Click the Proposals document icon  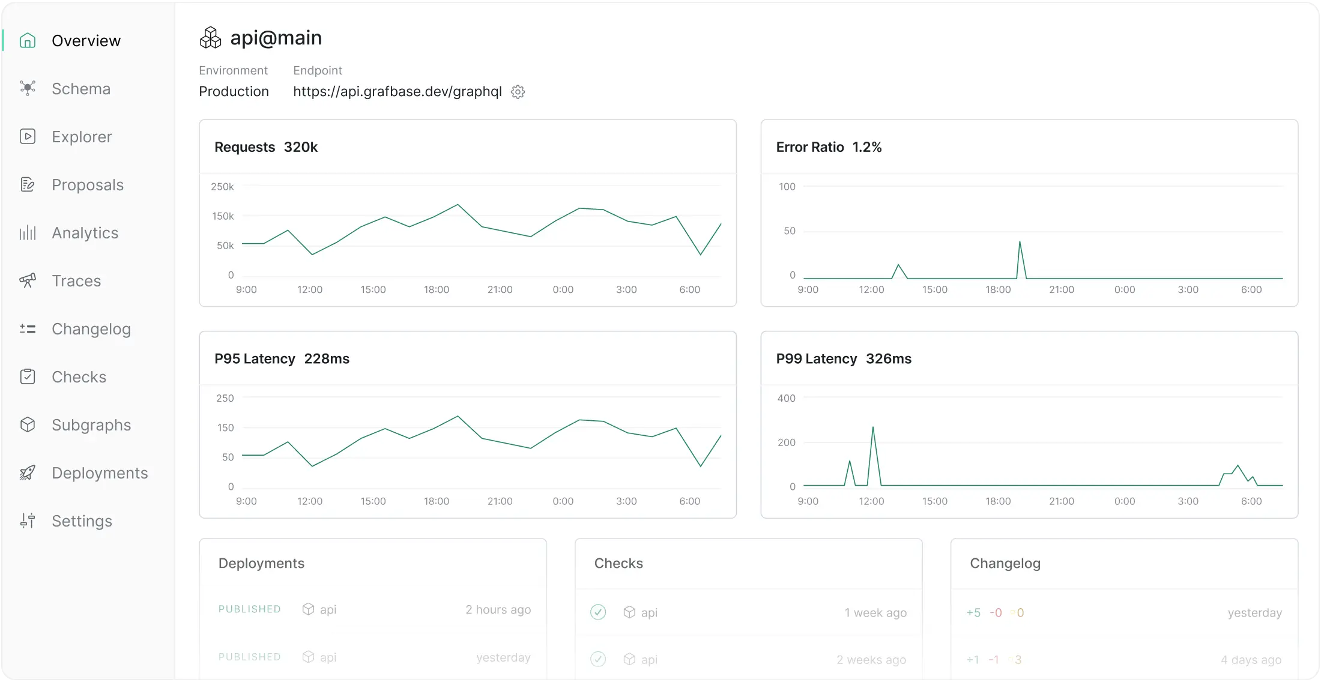click(28, 184)
